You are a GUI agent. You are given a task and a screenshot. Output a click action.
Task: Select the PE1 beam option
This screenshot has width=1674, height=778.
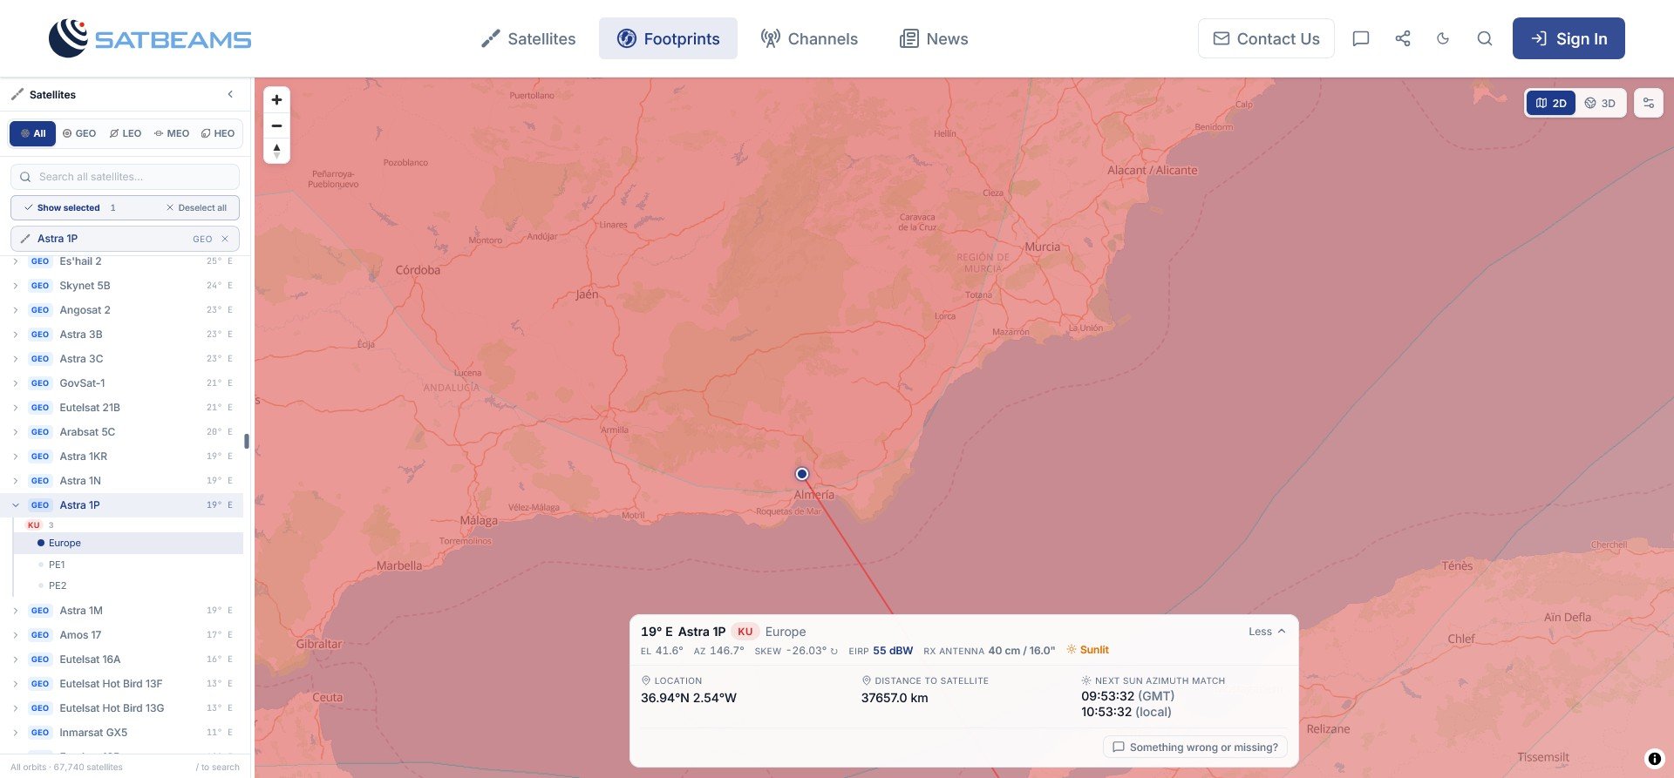coord(57,565)
